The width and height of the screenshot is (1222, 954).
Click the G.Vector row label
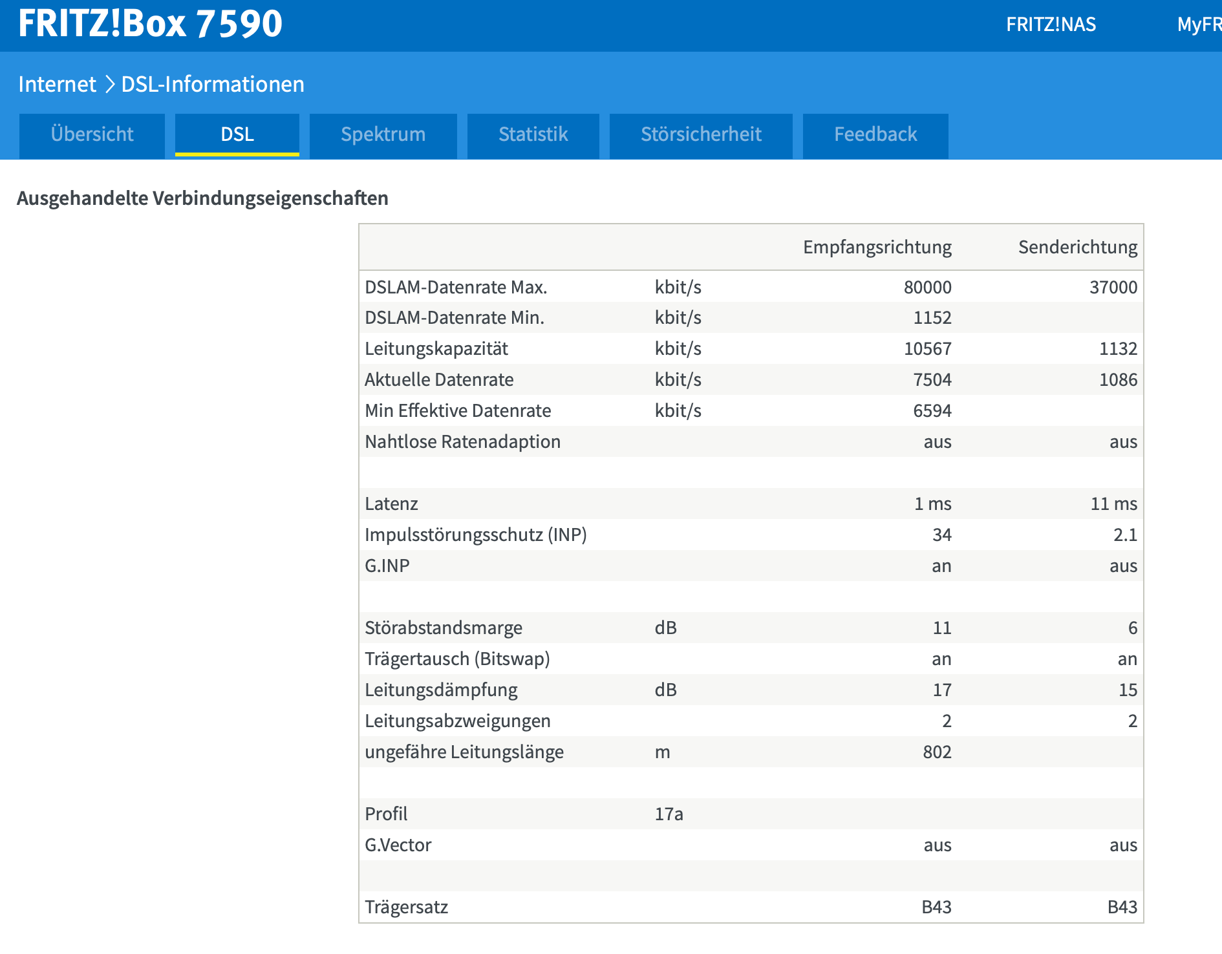click(398, 845)
